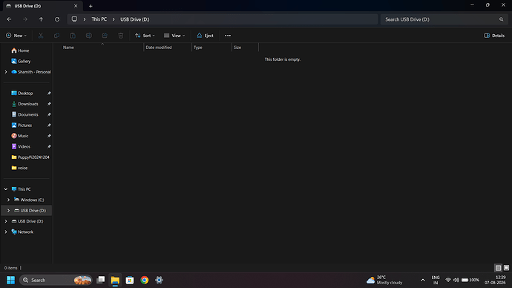Click the Paste clipboard icon

73,36
